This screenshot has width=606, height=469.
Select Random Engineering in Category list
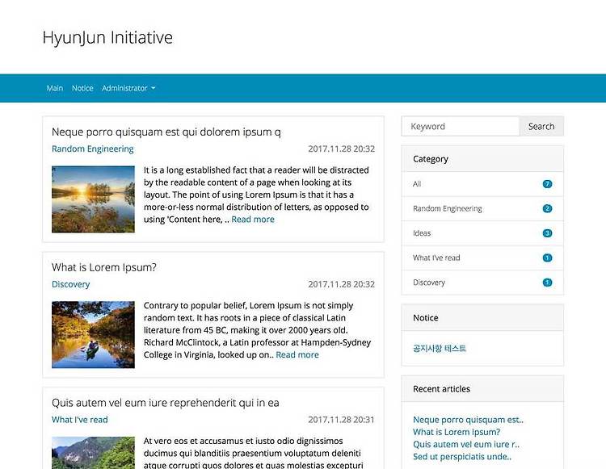482,209
